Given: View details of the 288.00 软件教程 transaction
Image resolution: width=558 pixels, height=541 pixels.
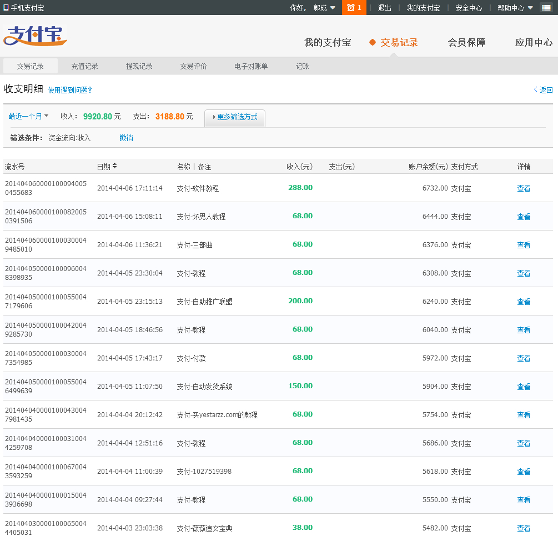Looking at the screenshot, I should pos(524,188).
